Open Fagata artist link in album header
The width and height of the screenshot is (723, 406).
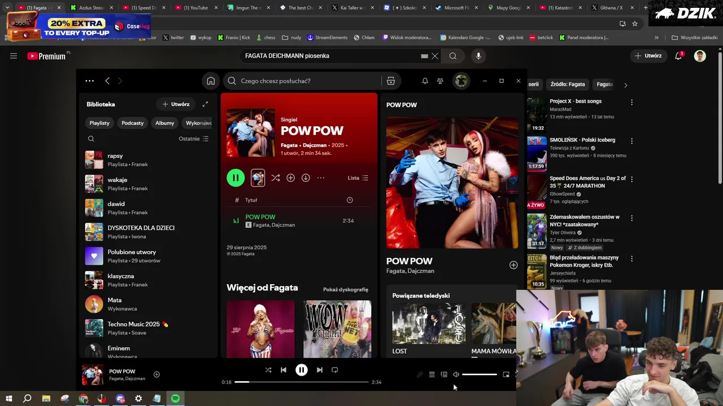tap(289, 145)
